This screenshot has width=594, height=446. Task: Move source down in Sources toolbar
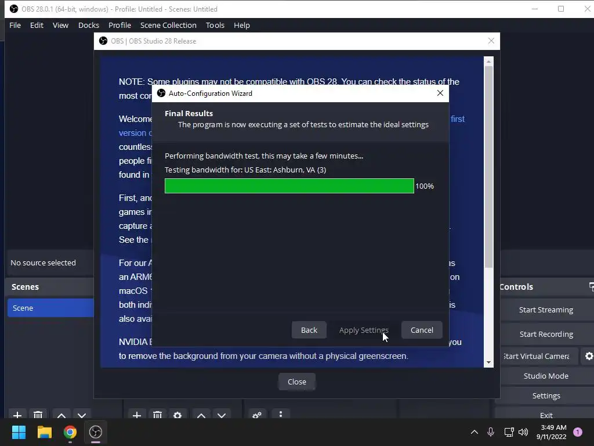pos(222,415)
